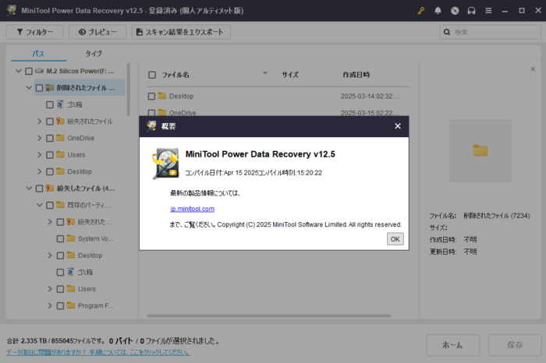Collapse the 既存のパーティ... node
The width and height of the screenshot is (546, 363).
pos(39,205)
